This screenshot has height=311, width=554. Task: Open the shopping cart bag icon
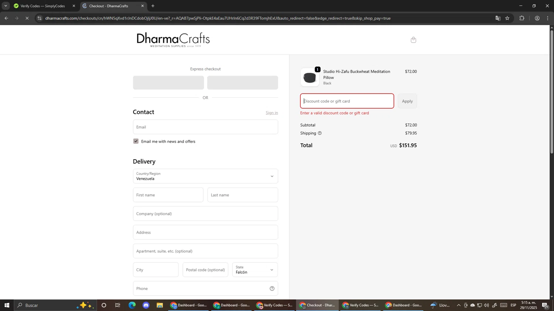pos(413,40)
